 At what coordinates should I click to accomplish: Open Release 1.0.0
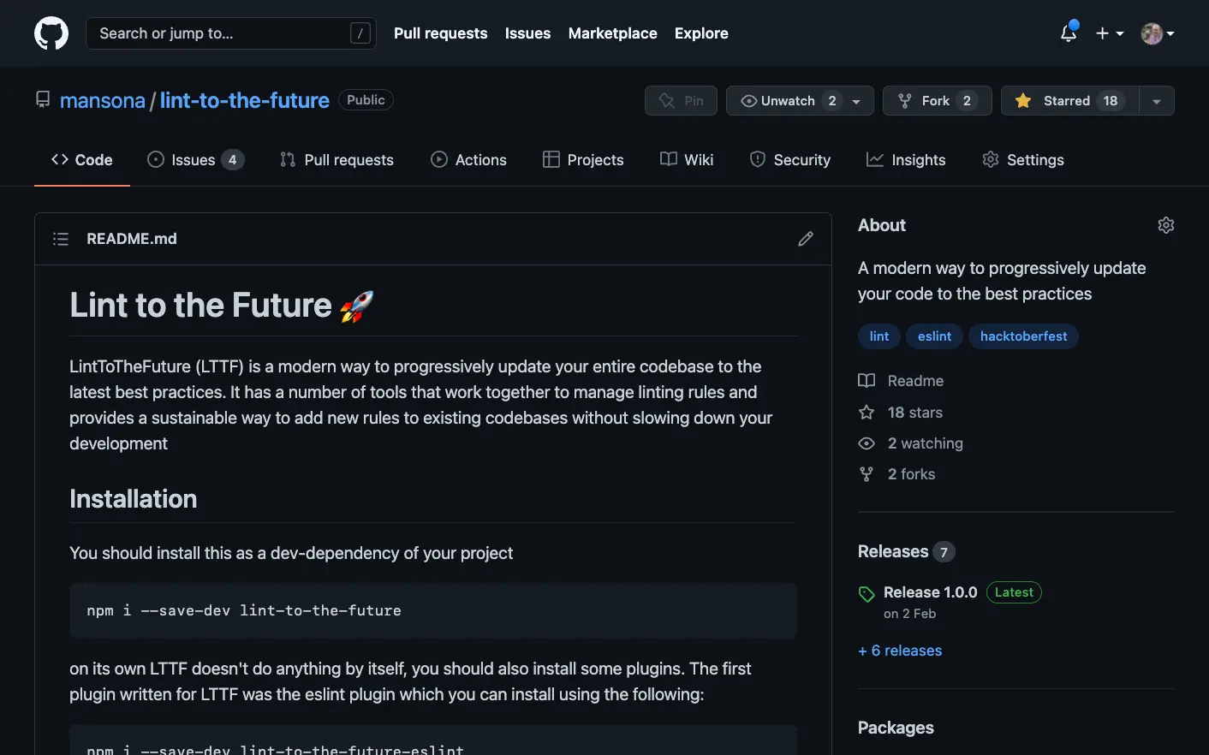tap(930, 592)
